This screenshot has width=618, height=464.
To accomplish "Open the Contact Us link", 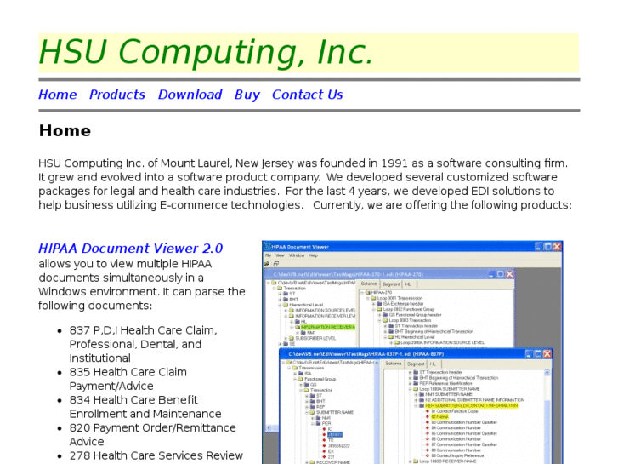I will tap(308, 95).
